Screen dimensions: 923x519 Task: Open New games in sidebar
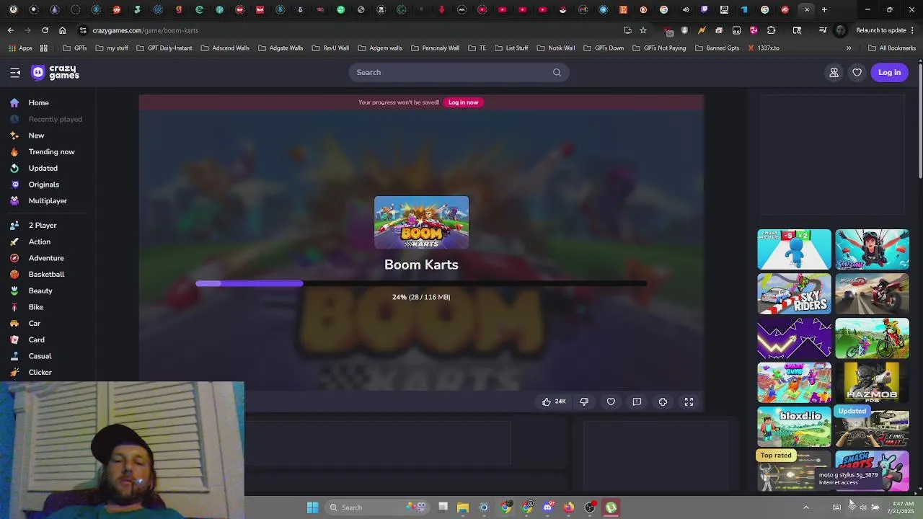pos(36,136)
